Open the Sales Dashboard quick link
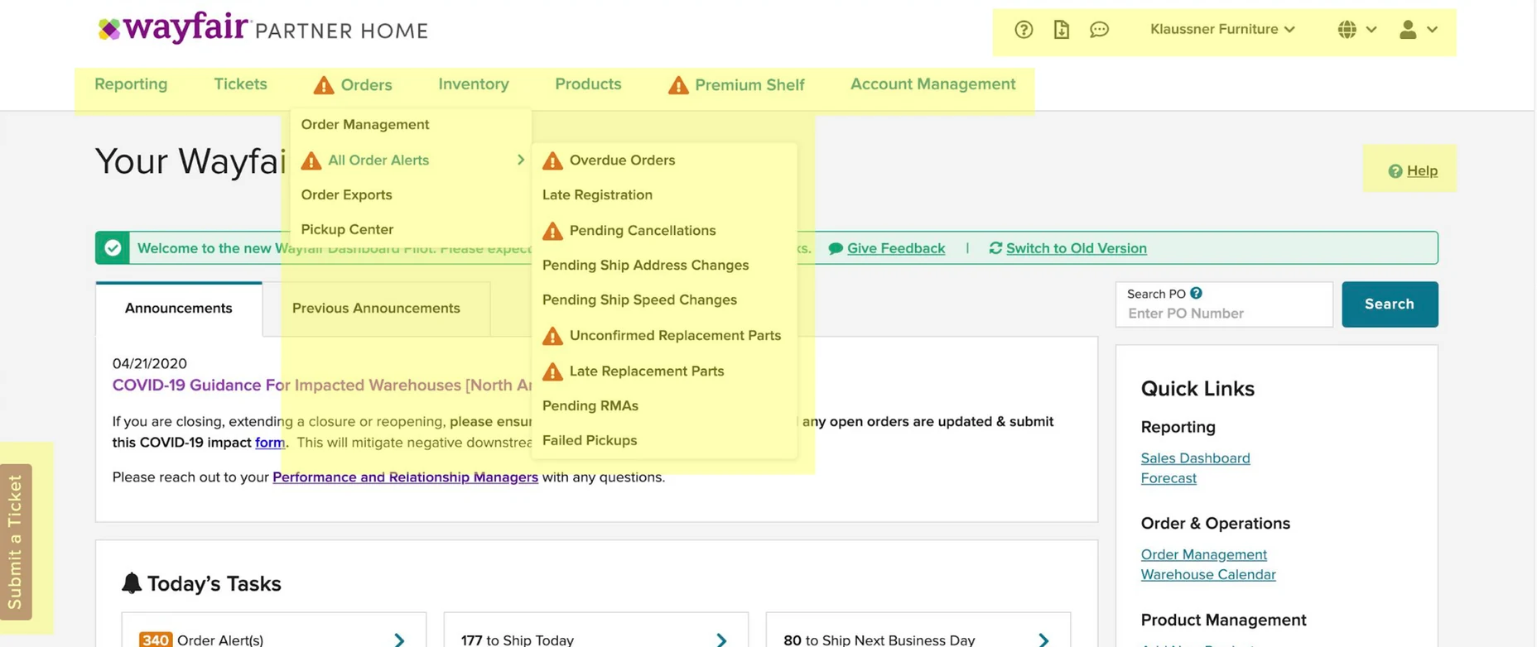Image resolution: width=1537 pixels, height=647 pixels. 1195,458
